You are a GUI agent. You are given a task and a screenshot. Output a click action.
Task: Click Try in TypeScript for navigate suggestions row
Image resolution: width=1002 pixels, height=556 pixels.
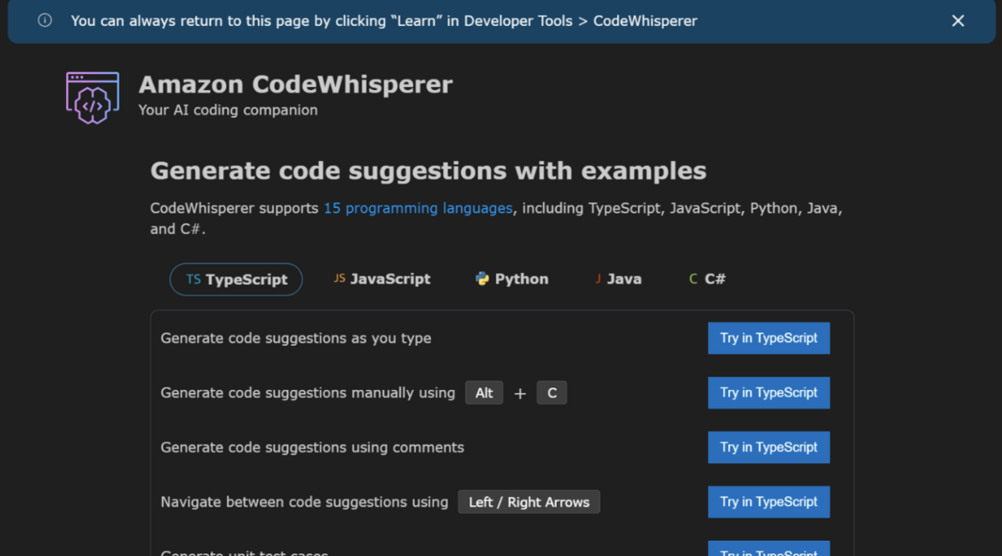pyautogui.click(x=769, y=502)
